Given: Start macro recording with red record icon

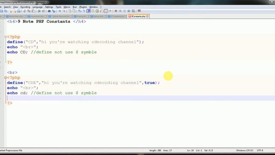Looking at the screenshot, I should tap(116, 11).
